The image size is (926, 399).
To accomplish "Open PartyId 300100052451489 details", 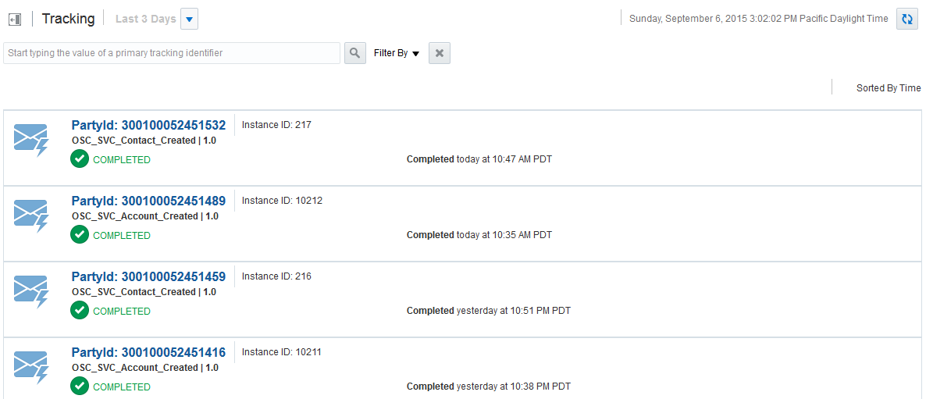I will tap(149, 201).
